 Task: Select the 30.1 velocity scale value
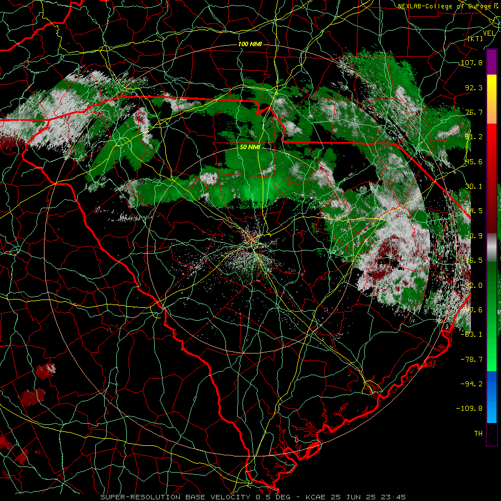click(x=474, y=186)
